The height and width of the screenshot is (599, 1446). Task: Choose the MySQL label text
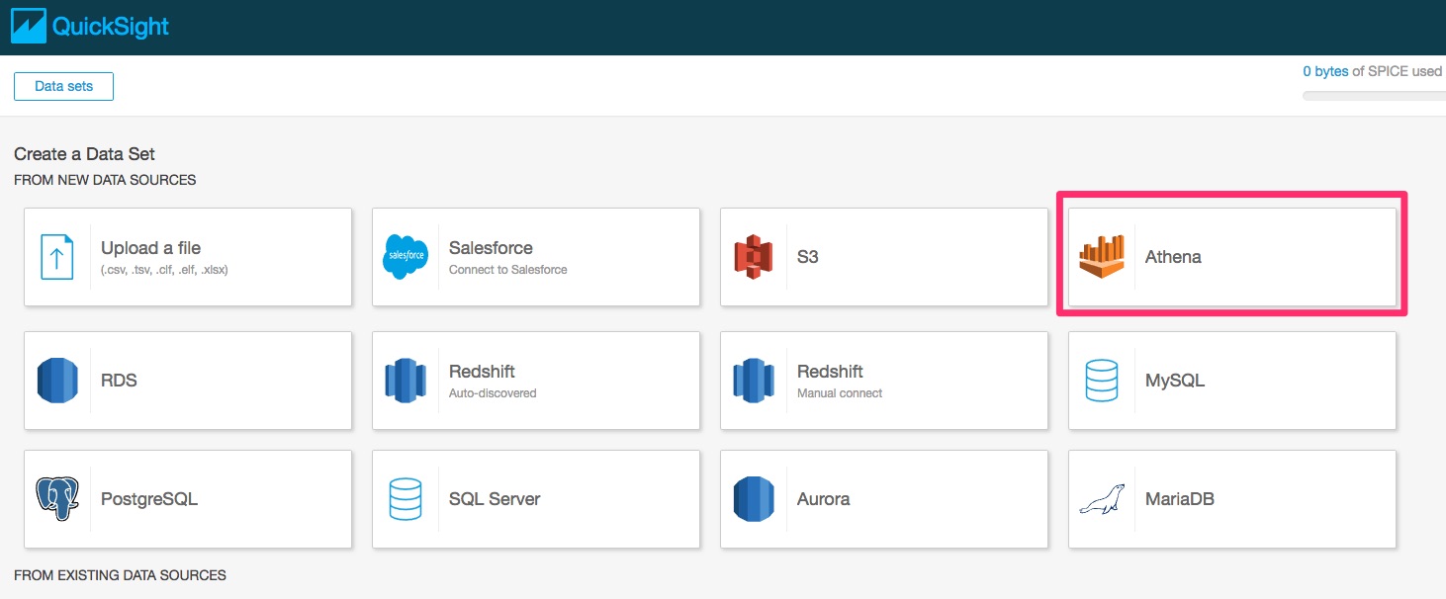click(x=1175, y=381)
